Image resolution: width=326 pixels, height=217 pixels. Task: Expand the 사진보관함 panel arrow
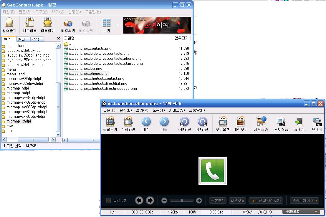tap(316, 211)
